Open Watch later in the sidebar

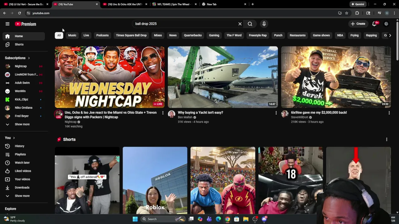(24, 163)
